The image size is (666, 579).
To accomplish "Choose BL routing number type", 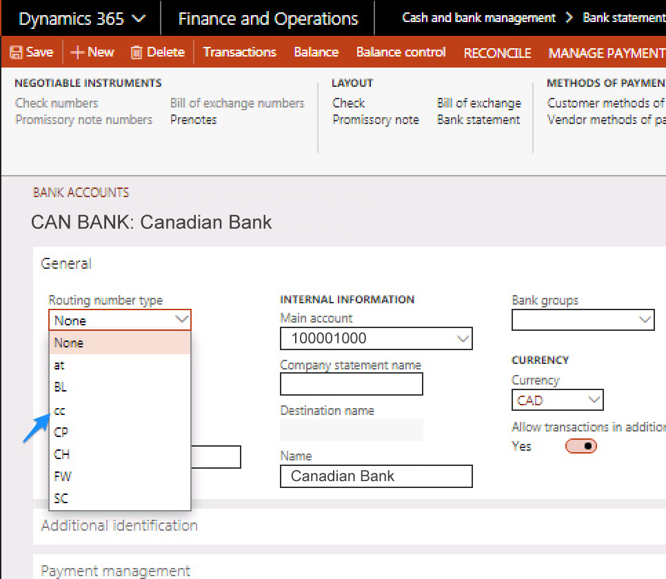I will coord(120,387).
